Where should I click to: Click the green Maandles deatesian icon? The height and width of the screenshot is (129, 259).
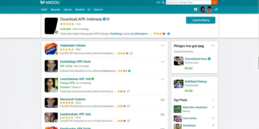(x=178, y=109)
